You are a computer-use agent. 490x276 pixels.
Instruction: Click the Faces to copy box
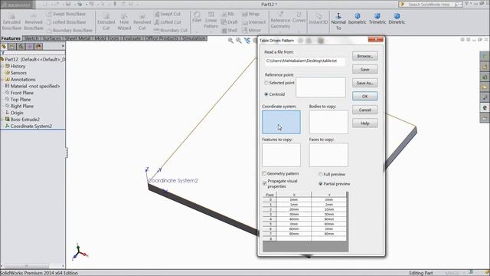pyautogui.click(x=328, y=155)
